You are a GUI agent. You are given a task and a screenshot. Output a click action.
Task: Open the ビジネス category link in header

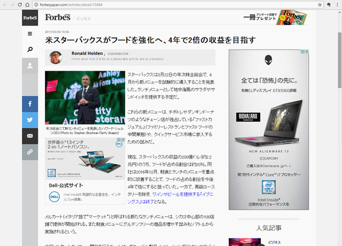pyautogui.click(x=83, y=19)
